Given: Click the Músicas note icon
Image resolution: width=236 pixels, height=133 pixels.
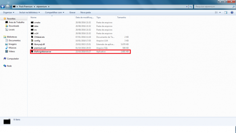Looking at the screenshot, I should click(7, 48).
